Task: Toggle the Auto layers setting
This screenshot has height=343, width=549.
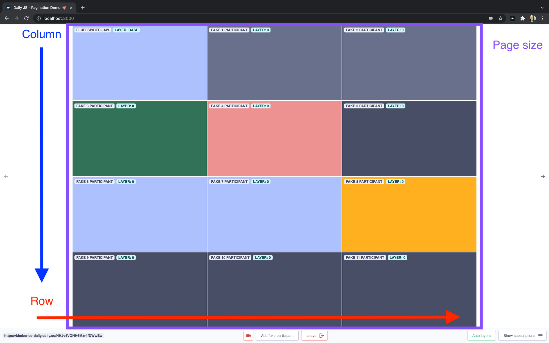Action: click(x=481, y=336)
